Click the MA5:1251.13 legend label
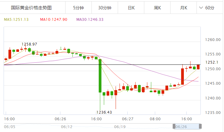 point(16,20)
